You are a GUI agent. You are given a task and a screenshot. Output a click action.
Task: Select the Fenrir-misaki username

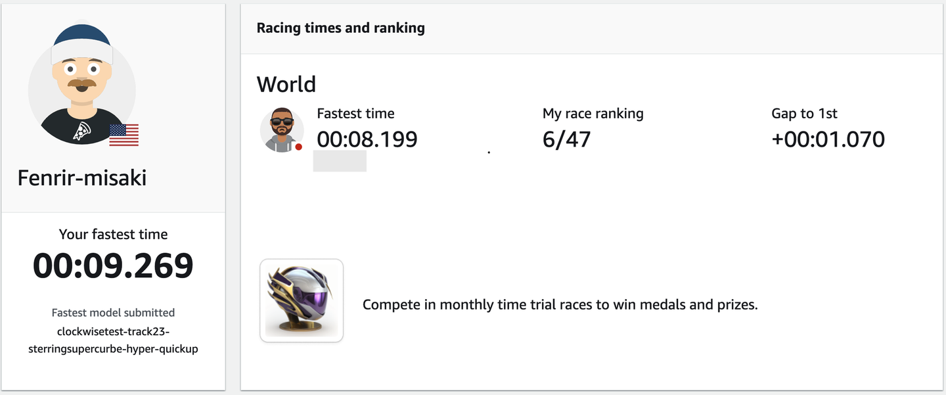pyautogui.click(x=81, y=177)
